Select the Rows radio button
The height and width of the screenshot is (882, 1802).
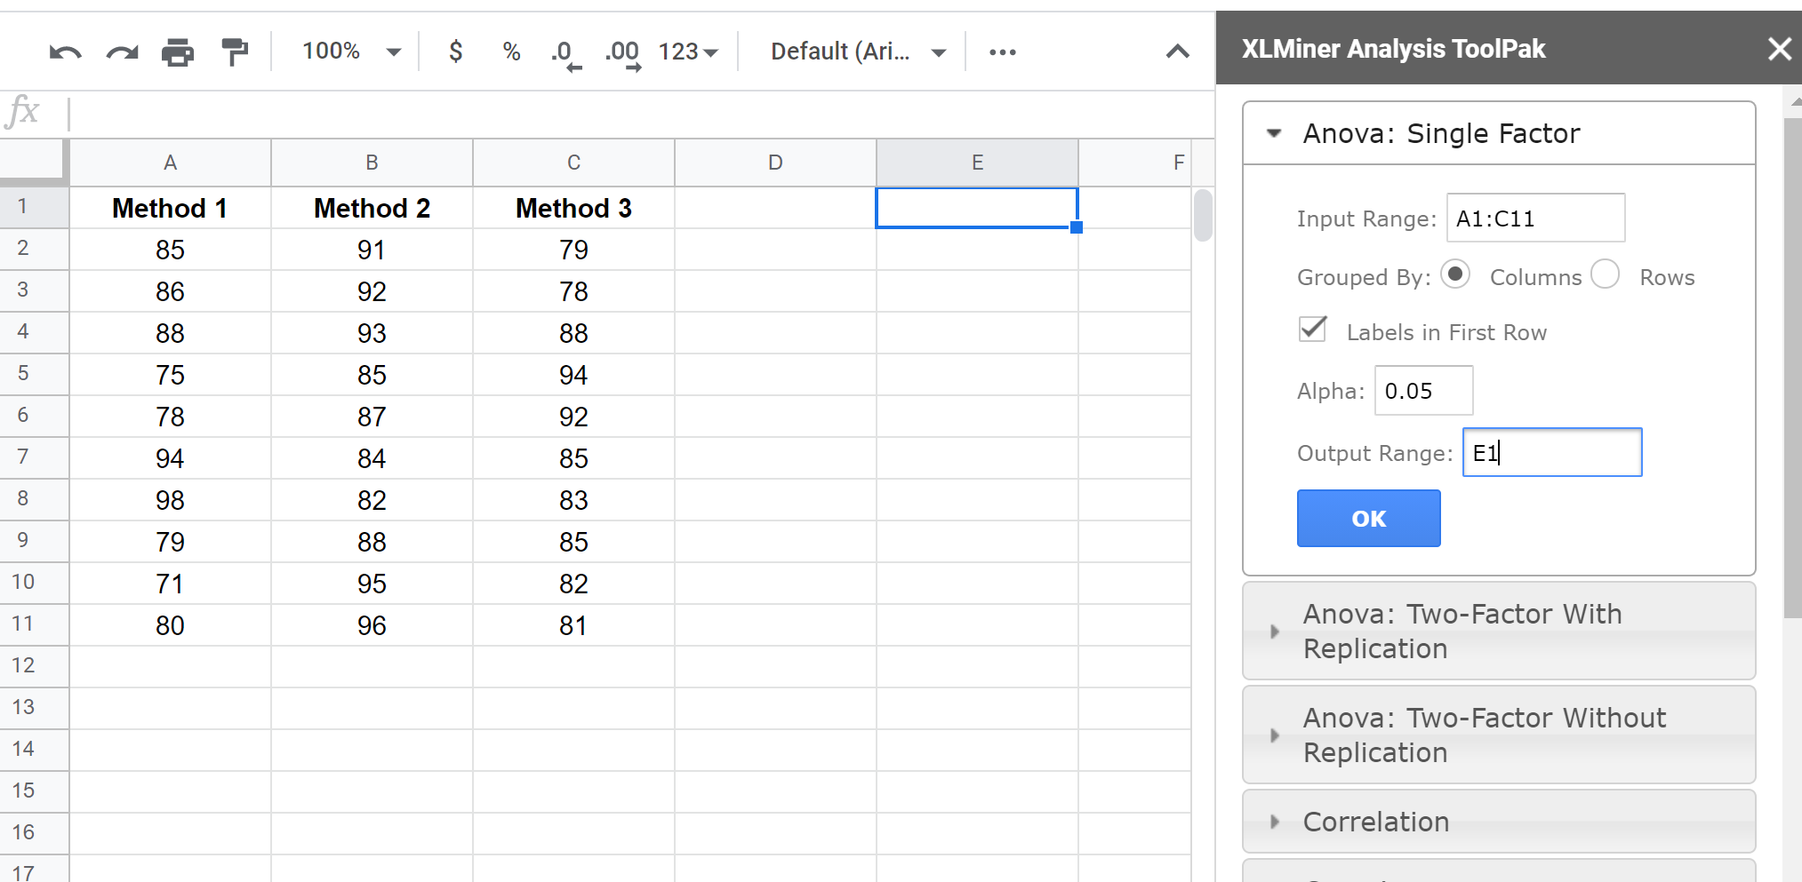(1606, 274)
